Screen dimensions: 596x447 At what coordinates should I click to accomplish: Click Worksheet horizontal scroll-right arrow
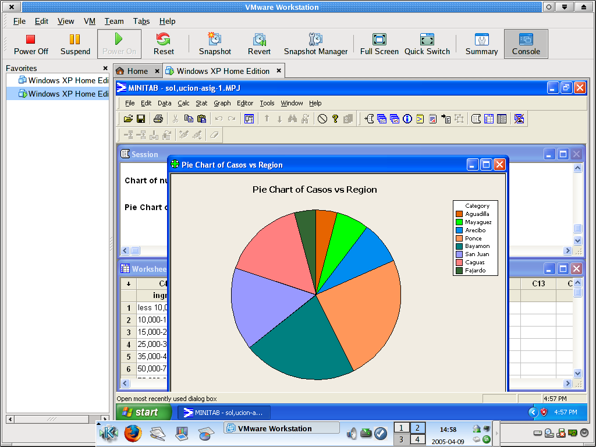point(567,383)
